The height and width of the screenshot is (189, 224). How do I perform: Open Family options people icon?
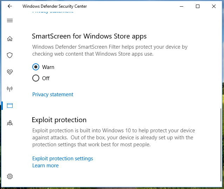[x=10, y=123]
